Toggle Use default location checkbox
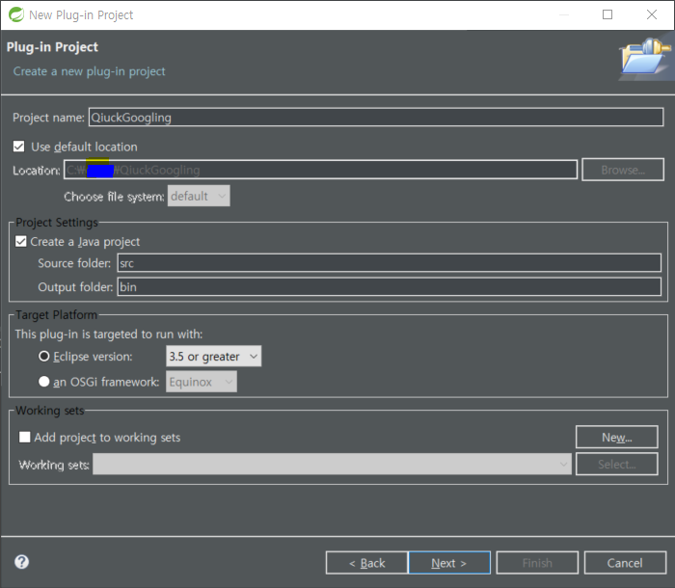The height and width of the screenshot is (588, 675). coord(19,147)
